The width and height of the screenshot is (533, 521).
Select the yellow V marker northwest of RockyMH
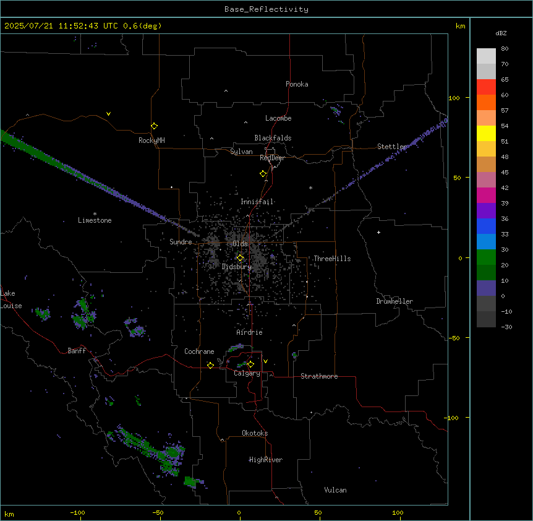[x=108, y=114]
